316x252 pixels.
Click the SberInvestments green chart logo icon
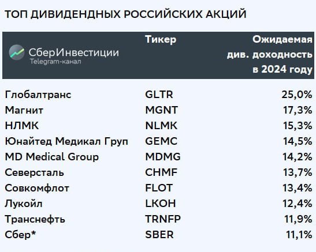point(17,52)
